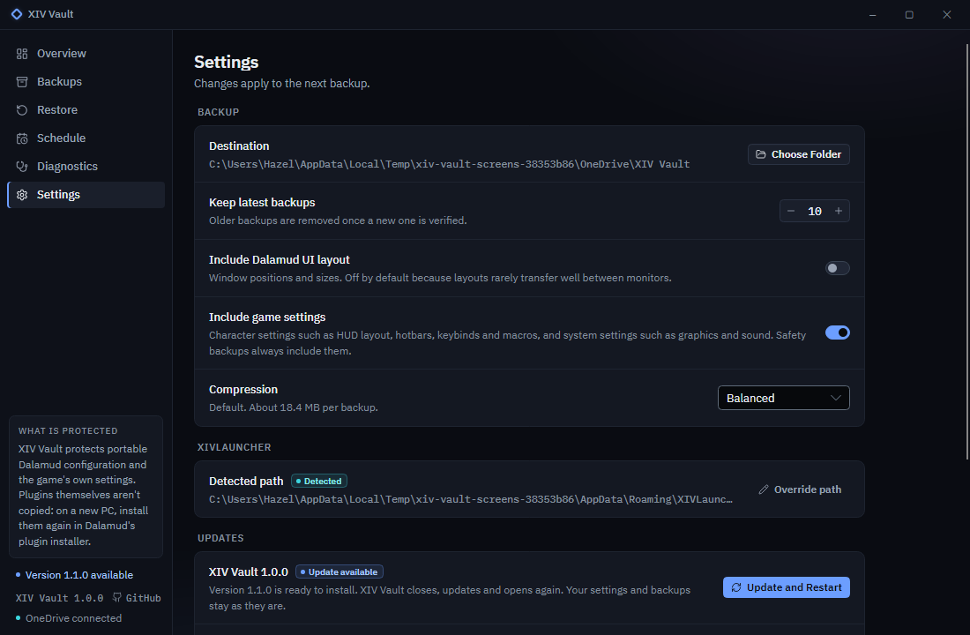The height and width of the screenshot is (635, 970).
Task: Click the folder icon on Choose Folder
Action: click(x=761, y=154)
